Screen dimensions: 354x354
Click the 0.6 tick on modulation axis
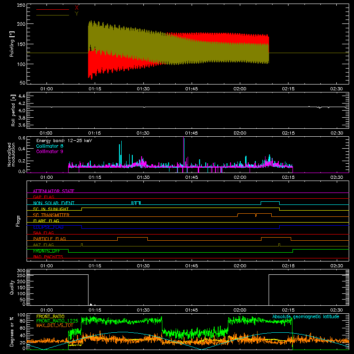pyautogui.click(x=22, y=138)
